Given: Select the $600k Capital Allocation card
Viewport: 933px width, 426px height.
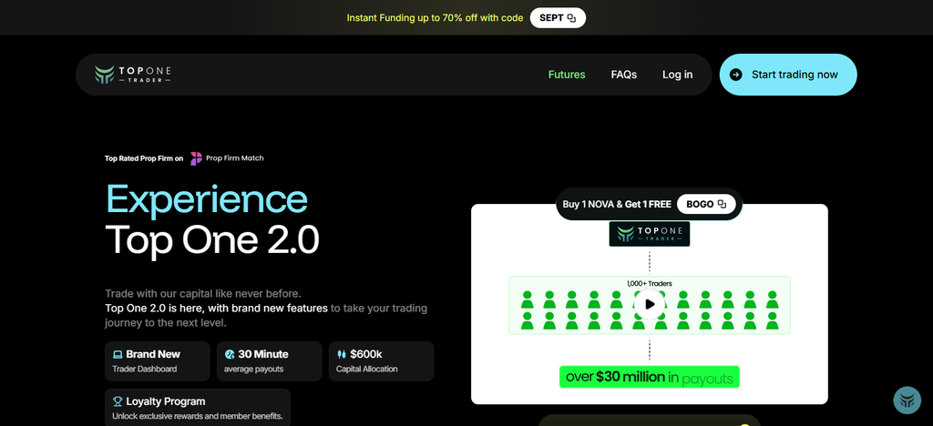Looking at the screenshot, I should pyautogui.click(x=381, y=361).
